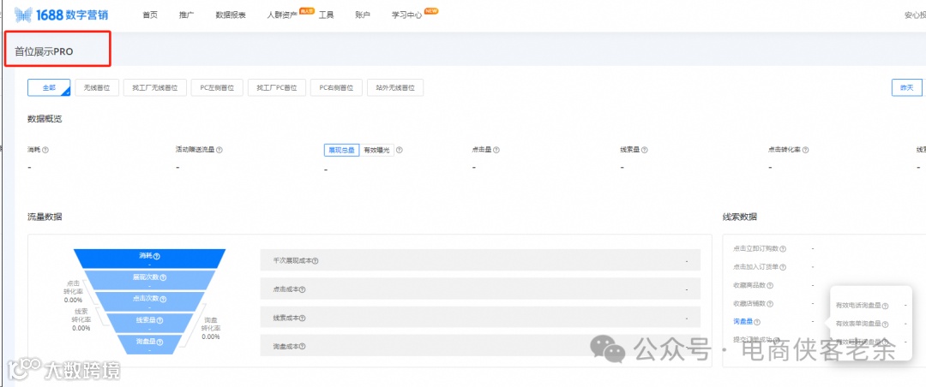
Task: Click the 线索成本 metric row
Action: click(480, 318)
